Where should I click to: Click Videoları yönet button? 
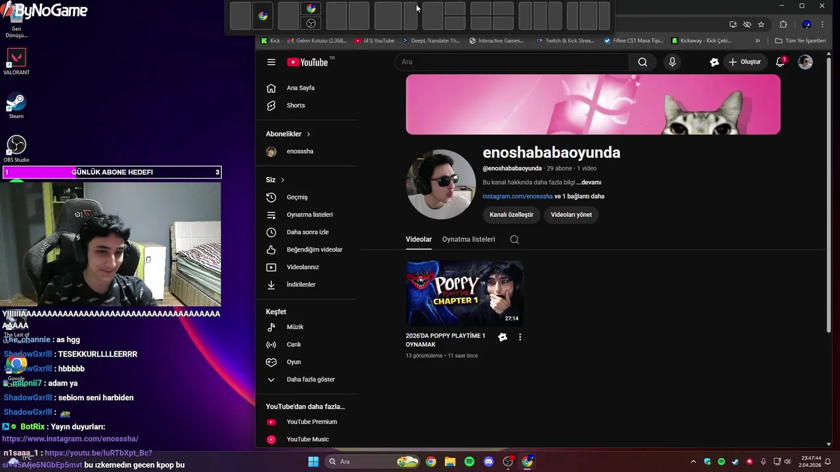[571, 214]
